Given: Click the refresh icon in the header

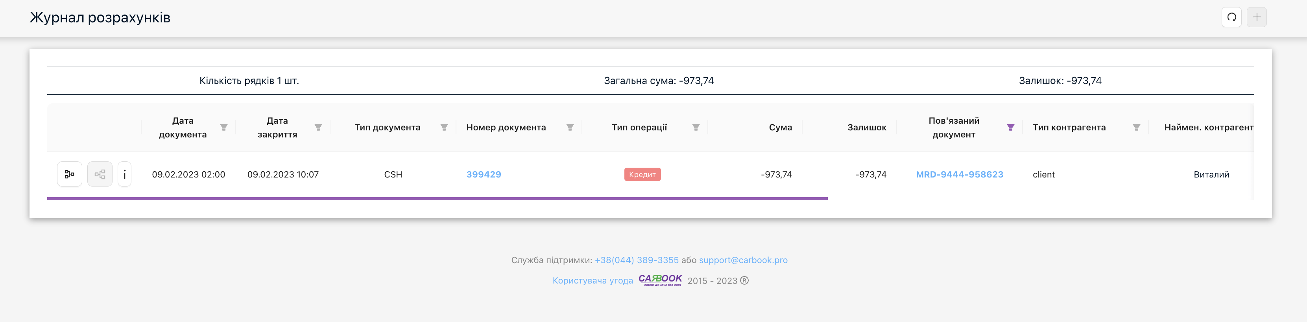Looking at the screenshot, I should tap(1231, 17).
